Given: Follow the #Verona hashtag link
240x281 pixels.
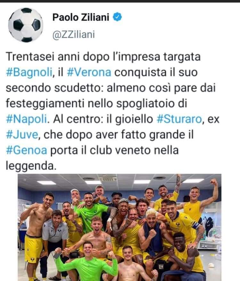Looking at the screenshot, I should tap(89, 72).
